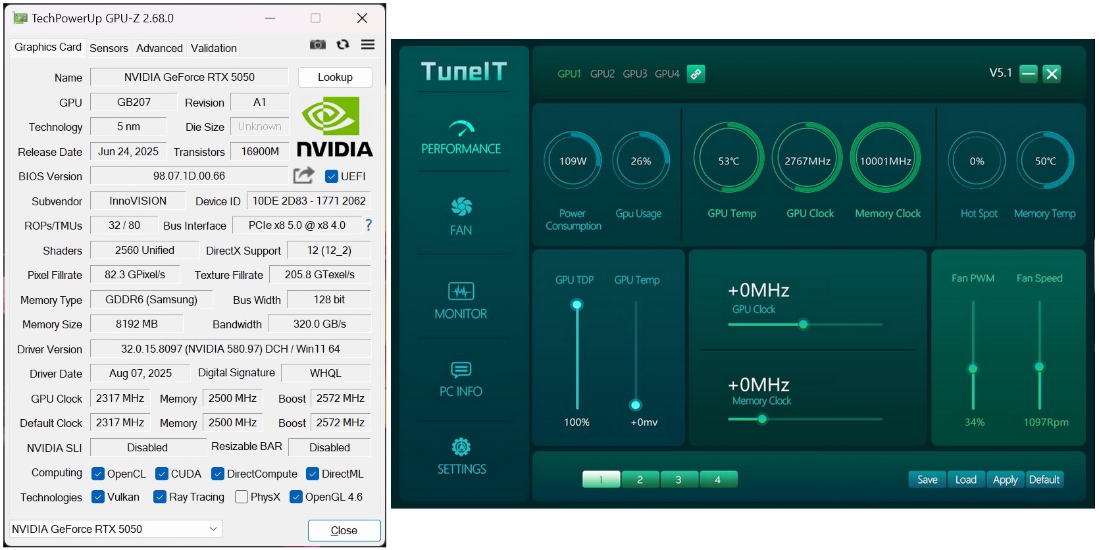Select profile 3 in TuneIT
Viewport: 1099px width, 550px height.
[x=678, y=480]
